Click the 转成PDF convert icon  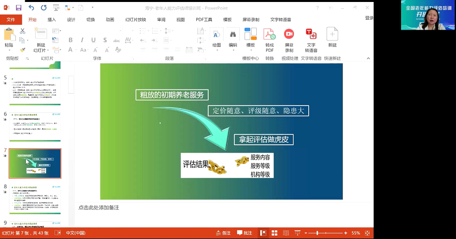tap(269, 35)
